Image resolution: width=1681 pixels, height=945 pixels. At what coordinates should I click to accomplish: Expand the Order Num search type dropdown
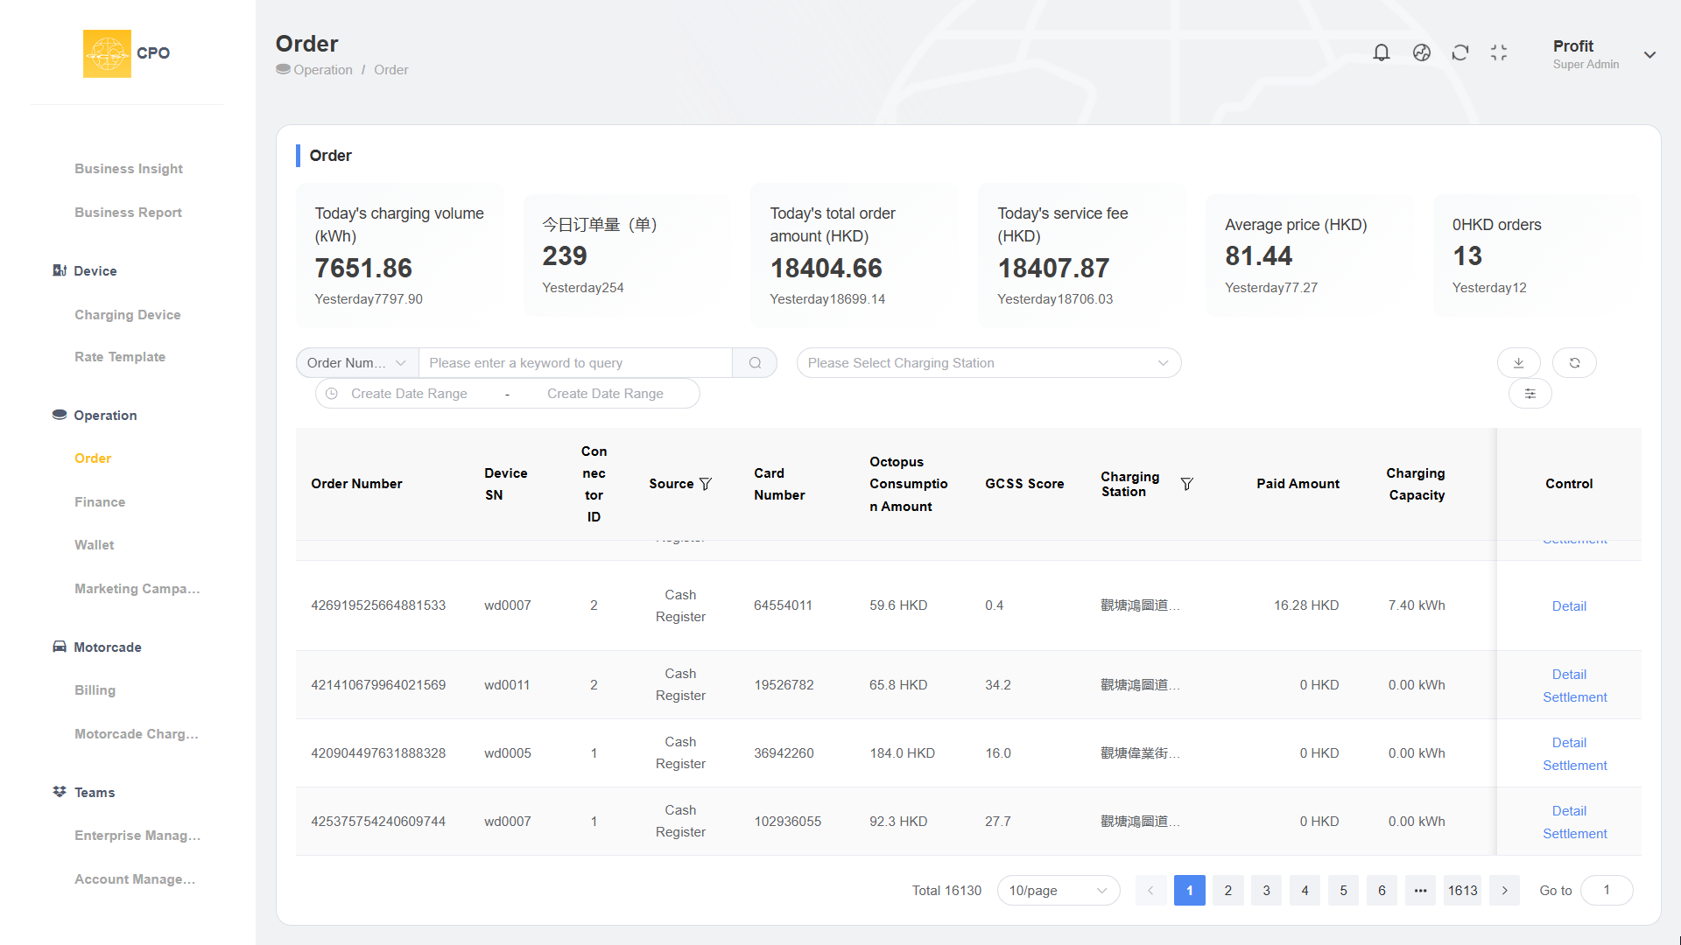357,363
